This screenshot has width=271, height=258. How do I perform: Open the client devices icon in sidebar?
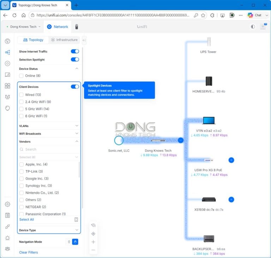point(7,75)
